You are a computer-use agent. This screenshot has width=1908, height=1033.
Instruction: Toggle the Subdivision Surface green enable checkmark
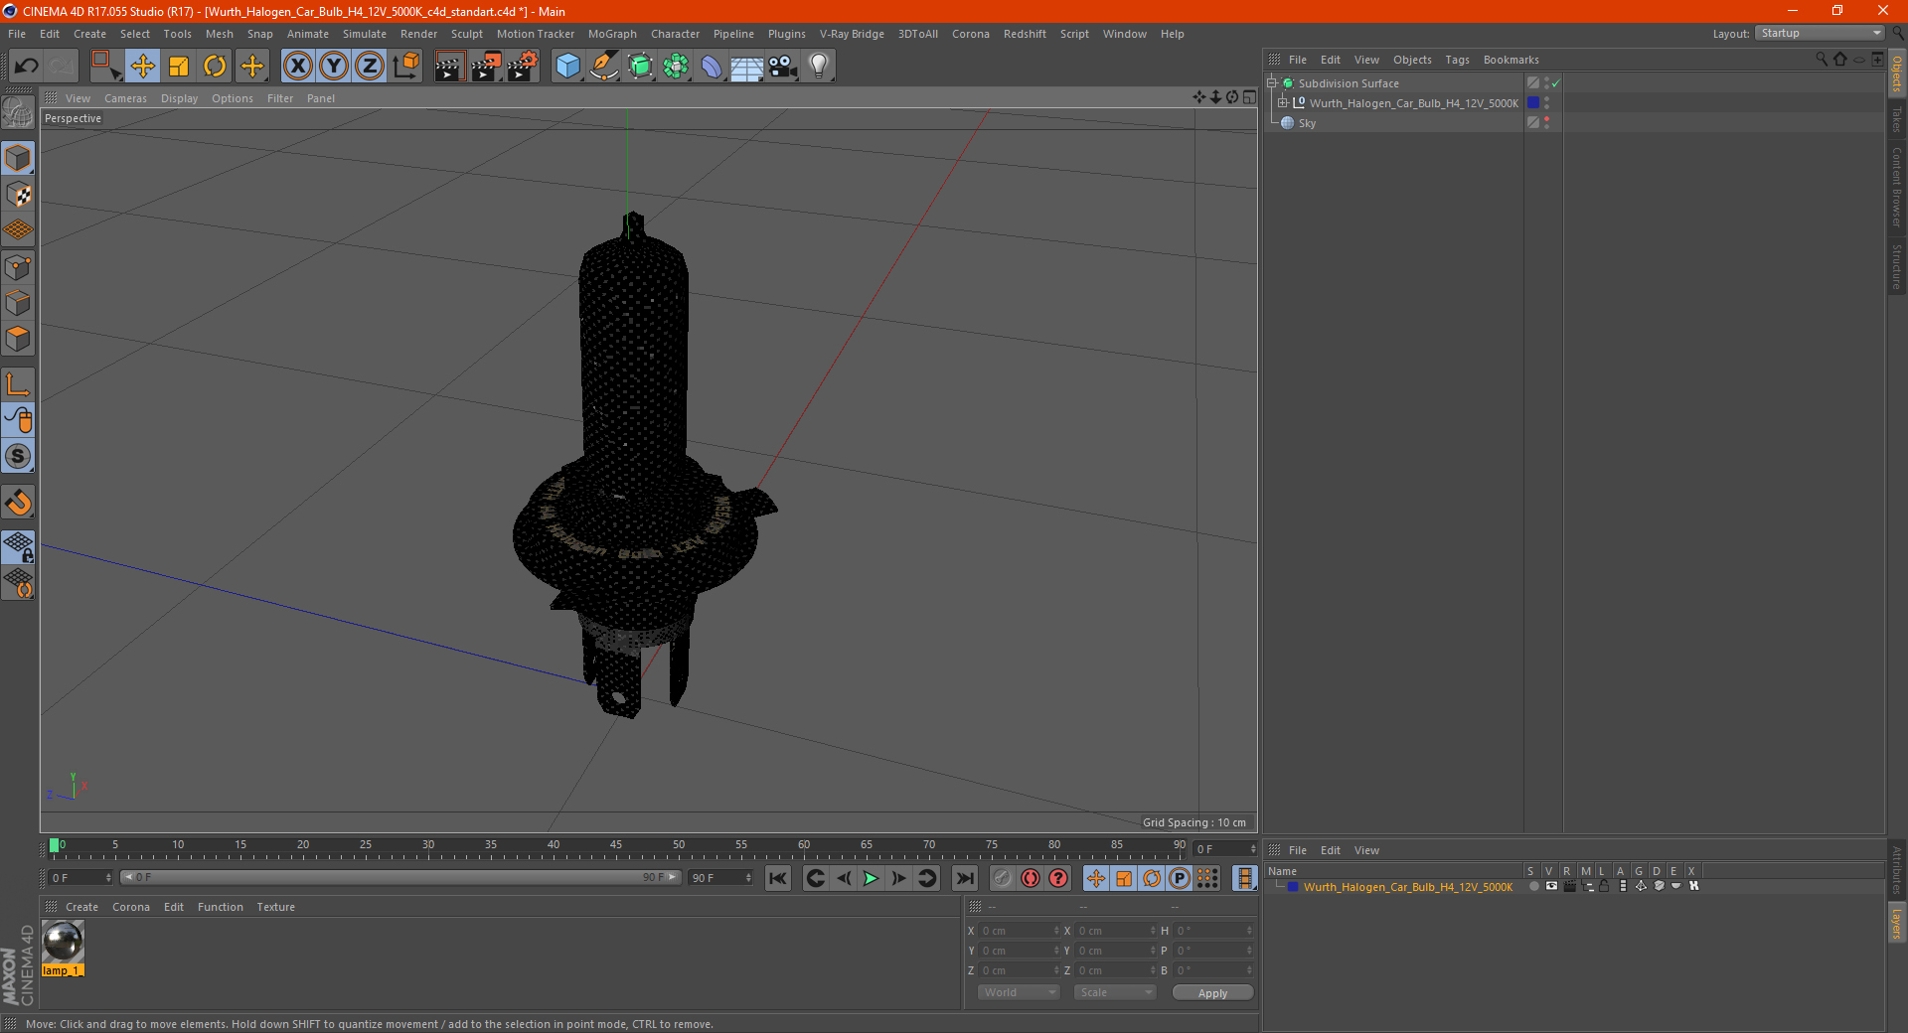pyautogui.click(x=1555, y=83)
